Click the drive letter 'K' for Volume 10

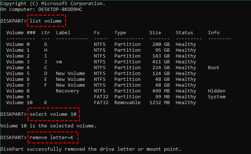(46, 103)
